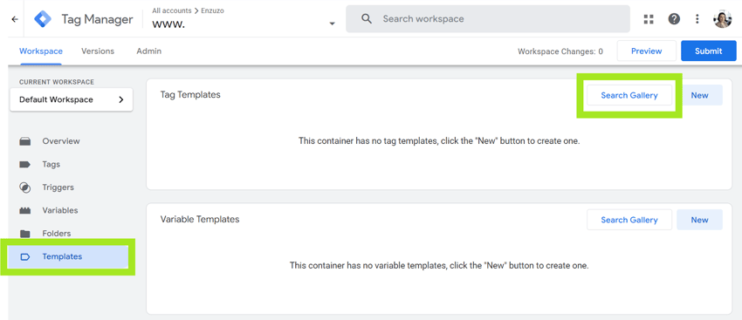Open the help question mark icon
This screenshot has width=742, height=320.
pos(674,19)
